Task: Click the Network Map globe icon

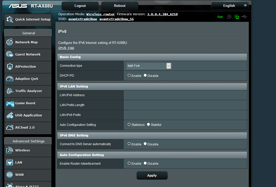Action: [x=10, y=42]
